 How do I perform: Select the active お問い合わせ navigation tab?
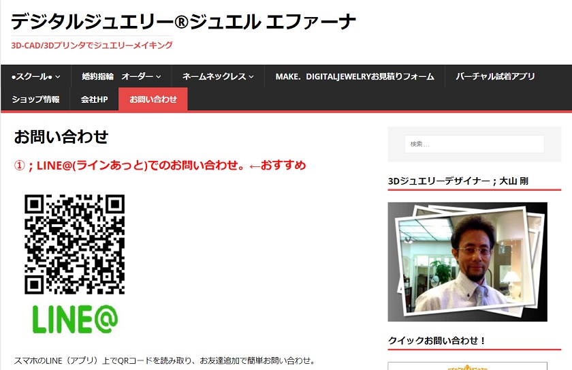point(153,99)
